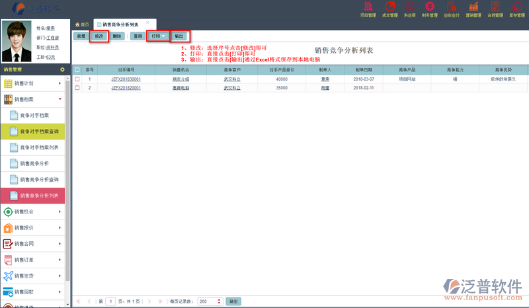Open 营销管理 bar chart icon

pyautogui.click(x=473, y=7)
